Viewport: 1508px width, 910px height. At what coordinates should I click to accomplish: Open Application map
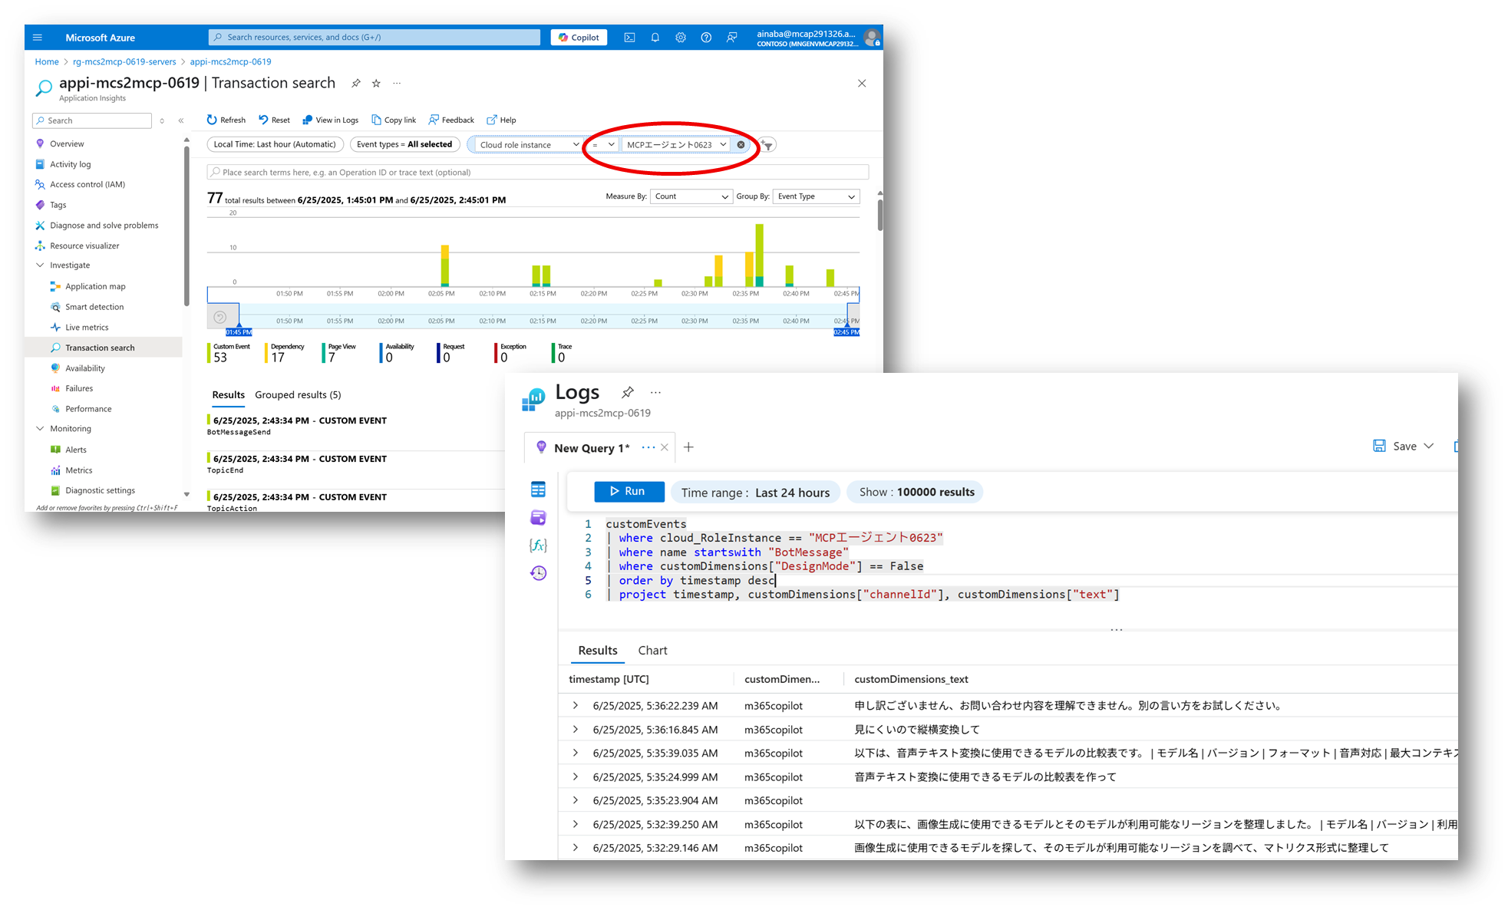point(95,286)
